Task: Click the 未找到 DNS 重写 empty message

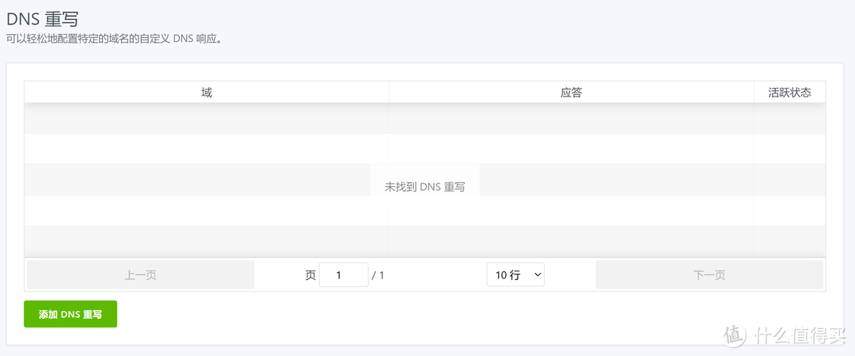Action: pos(425,187)
